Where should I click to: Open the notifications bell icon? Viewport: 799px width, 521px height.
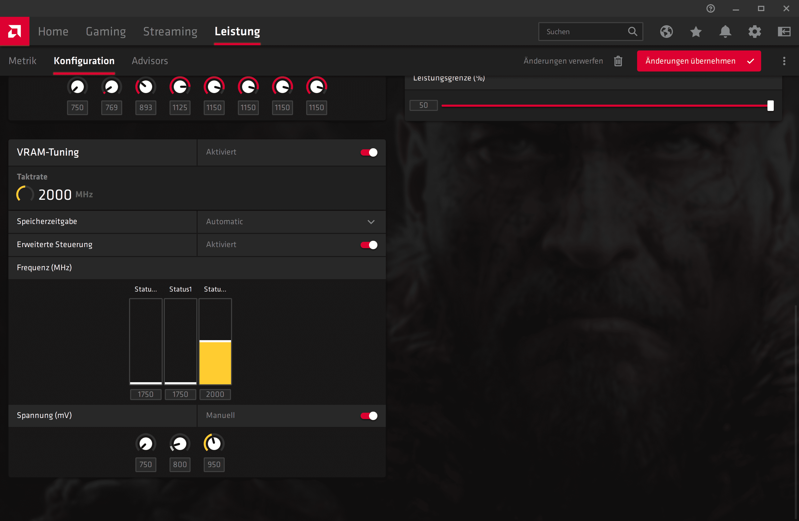(x=725, y=32)
